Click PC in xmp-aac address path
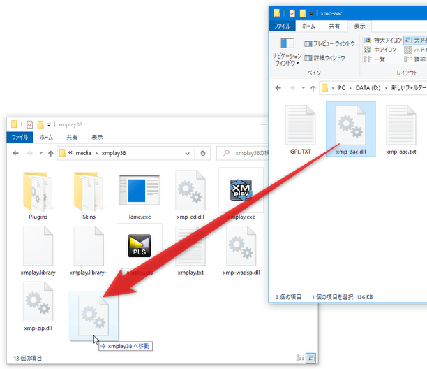427x369 pixels. coord(341,88)
